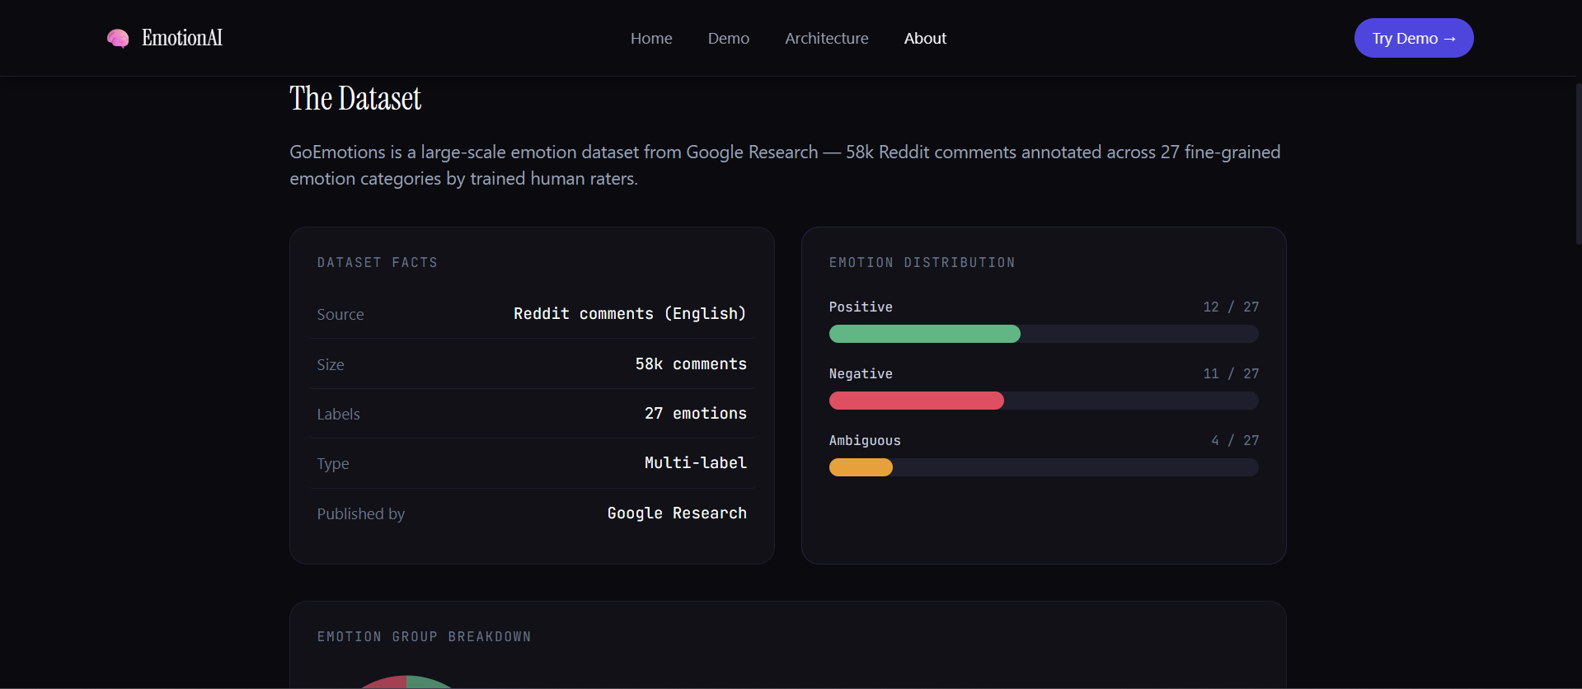Click the Try Demo button

click(1414, 38)
